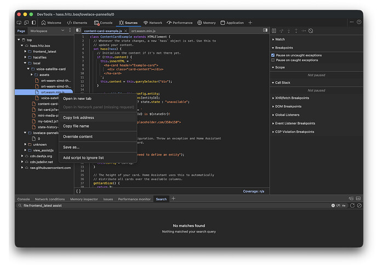Pause script execution button in debugger

[x=274, y=31]
